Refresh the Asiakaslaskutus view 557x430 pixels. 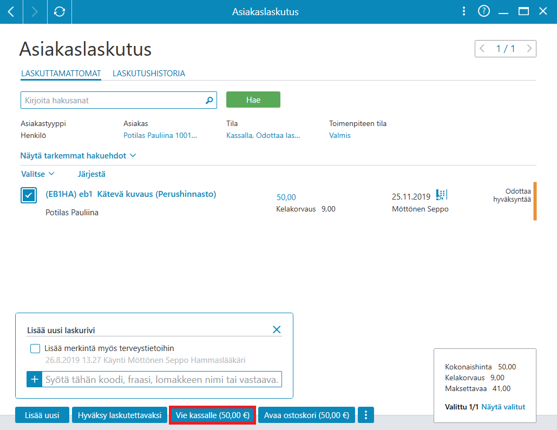[x=60, y=12]
